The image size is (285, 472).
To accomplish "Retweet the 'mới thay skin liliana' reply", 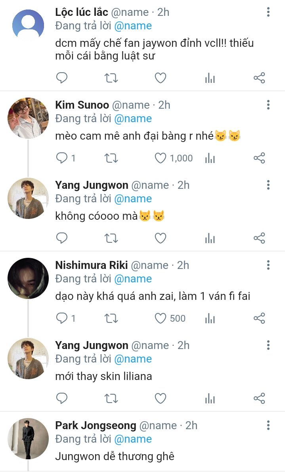I will point(111,398).
